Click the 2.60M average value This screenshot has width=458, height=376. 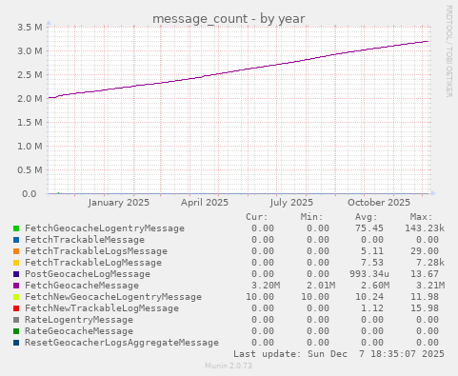point(375,286)
